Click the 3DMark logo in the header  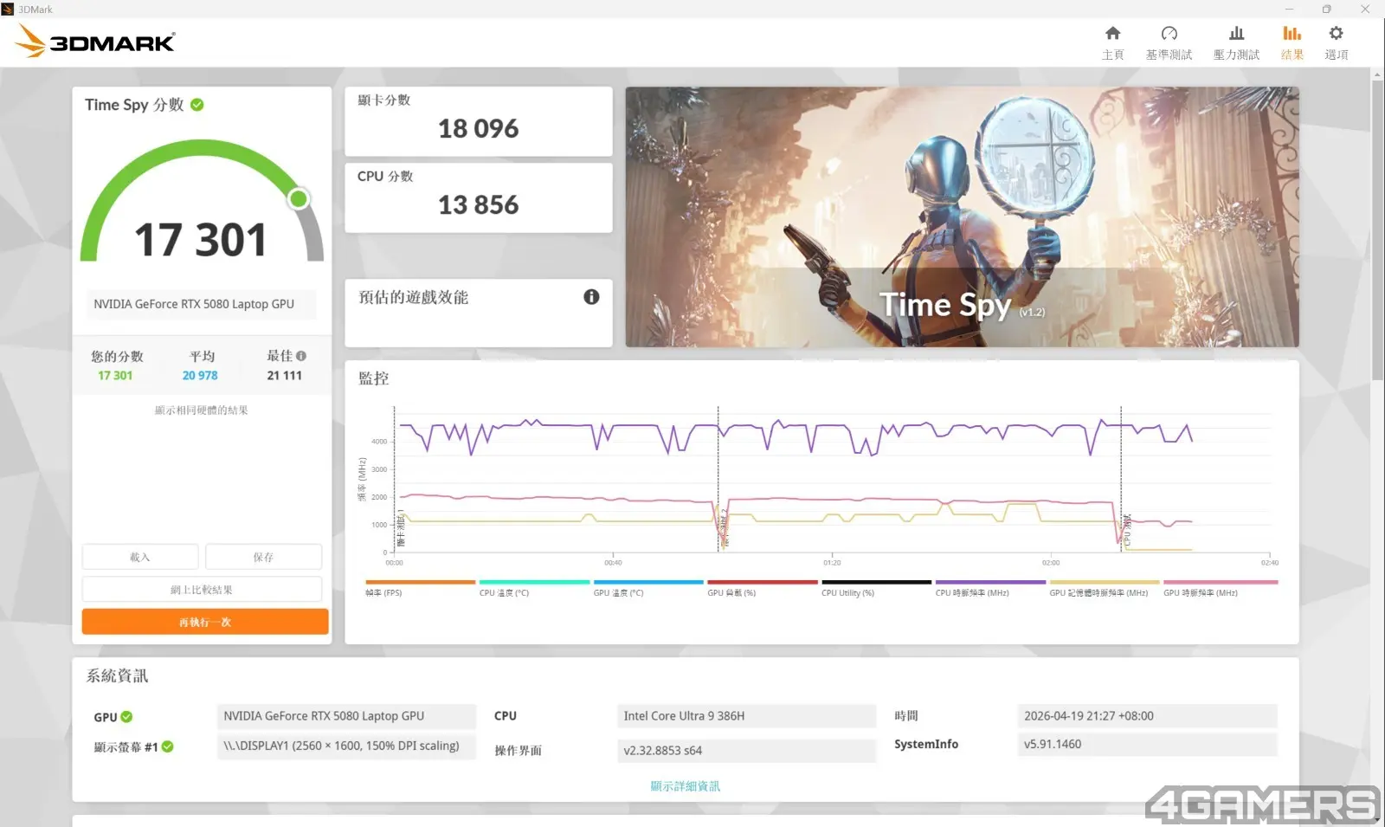point(95,41)
